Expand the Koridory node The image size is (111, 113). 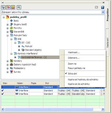[7, 61]
